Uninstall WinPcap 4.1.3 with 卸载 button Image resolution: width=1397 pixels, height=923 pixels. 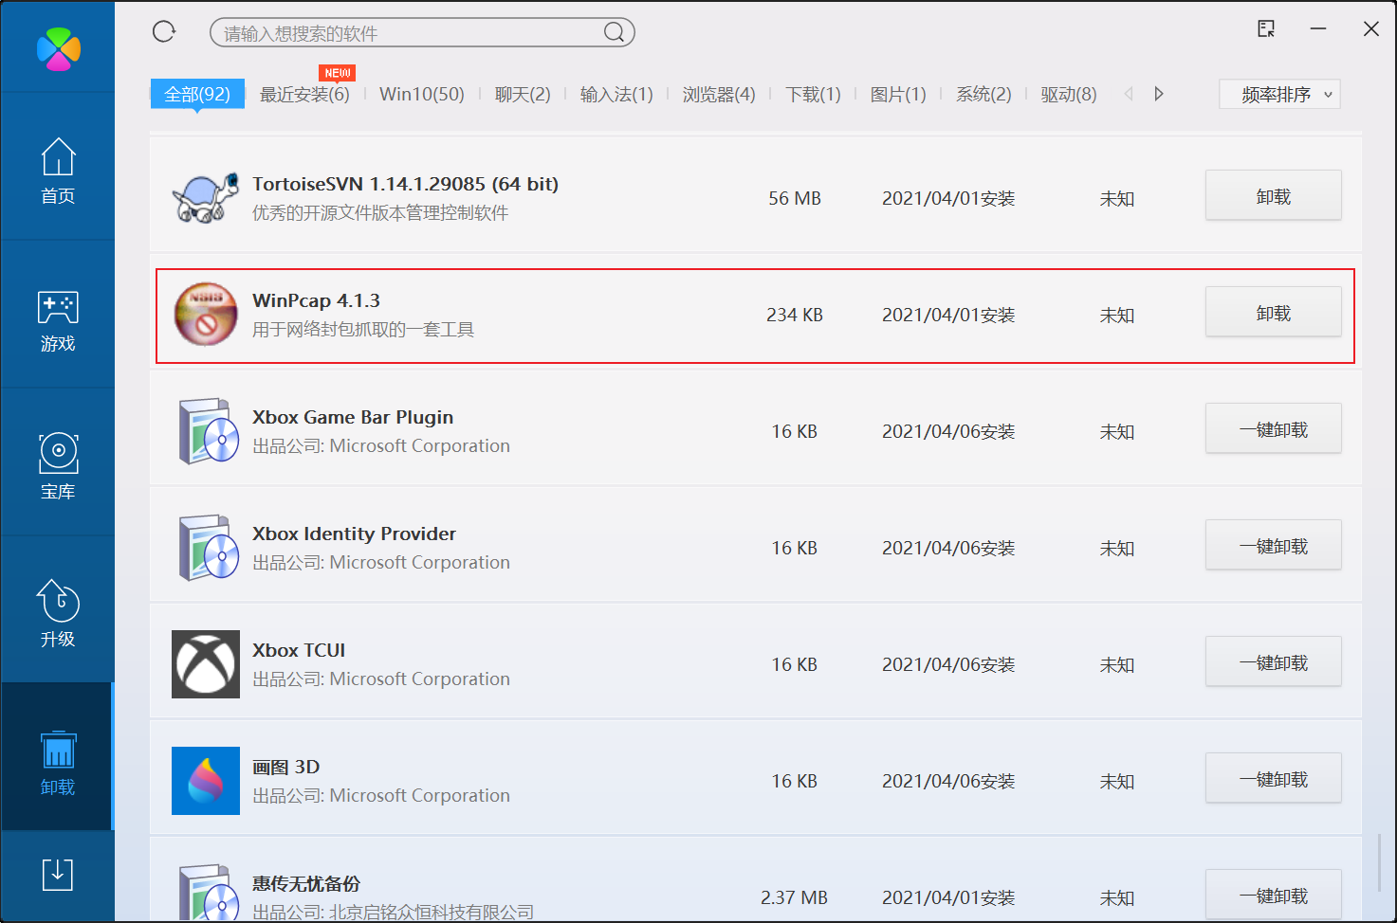coord(1273,311)
